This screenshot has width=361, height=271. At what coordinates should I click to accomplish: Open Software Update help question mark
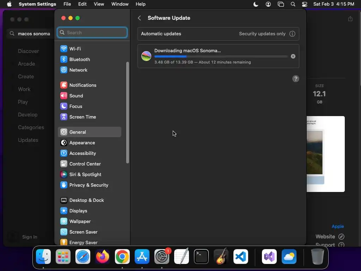tap(296, 79)
